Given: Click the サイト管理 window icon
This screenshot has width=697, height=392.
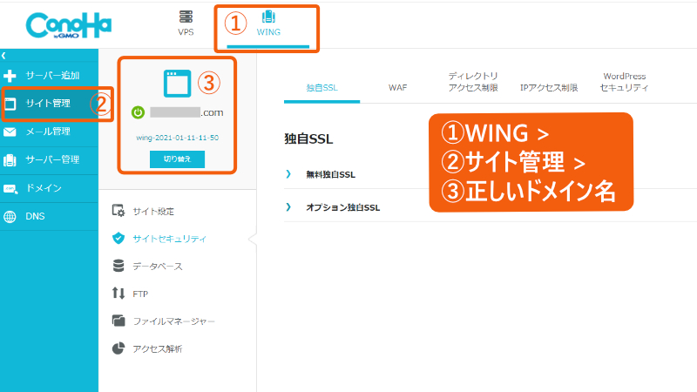Looking at the screenshot, I should [x=10, y=104].
